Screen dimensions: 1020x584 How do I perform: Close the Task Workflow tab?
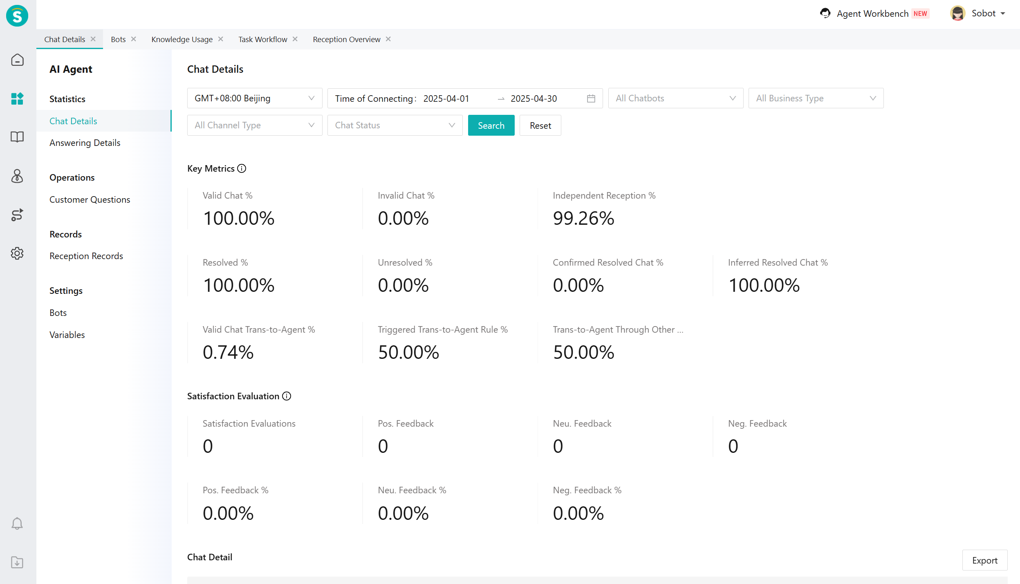[295, 39]
